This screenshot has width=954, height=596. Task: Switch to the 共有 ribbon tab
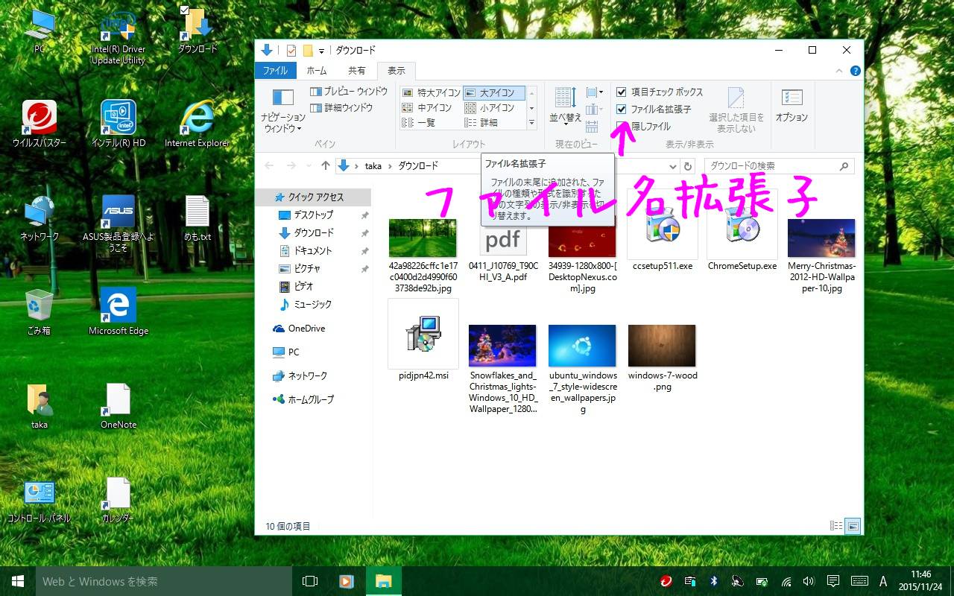tap(357, 71)
